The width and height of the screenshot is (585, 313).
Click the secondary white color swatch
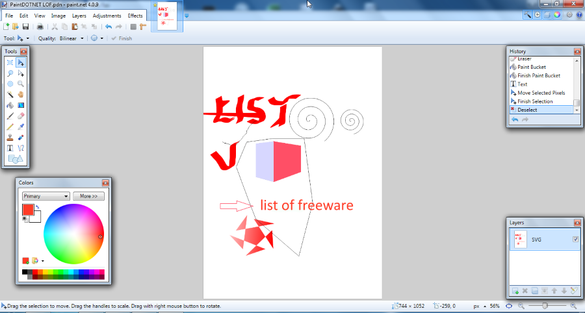click(x=36, y=217)
